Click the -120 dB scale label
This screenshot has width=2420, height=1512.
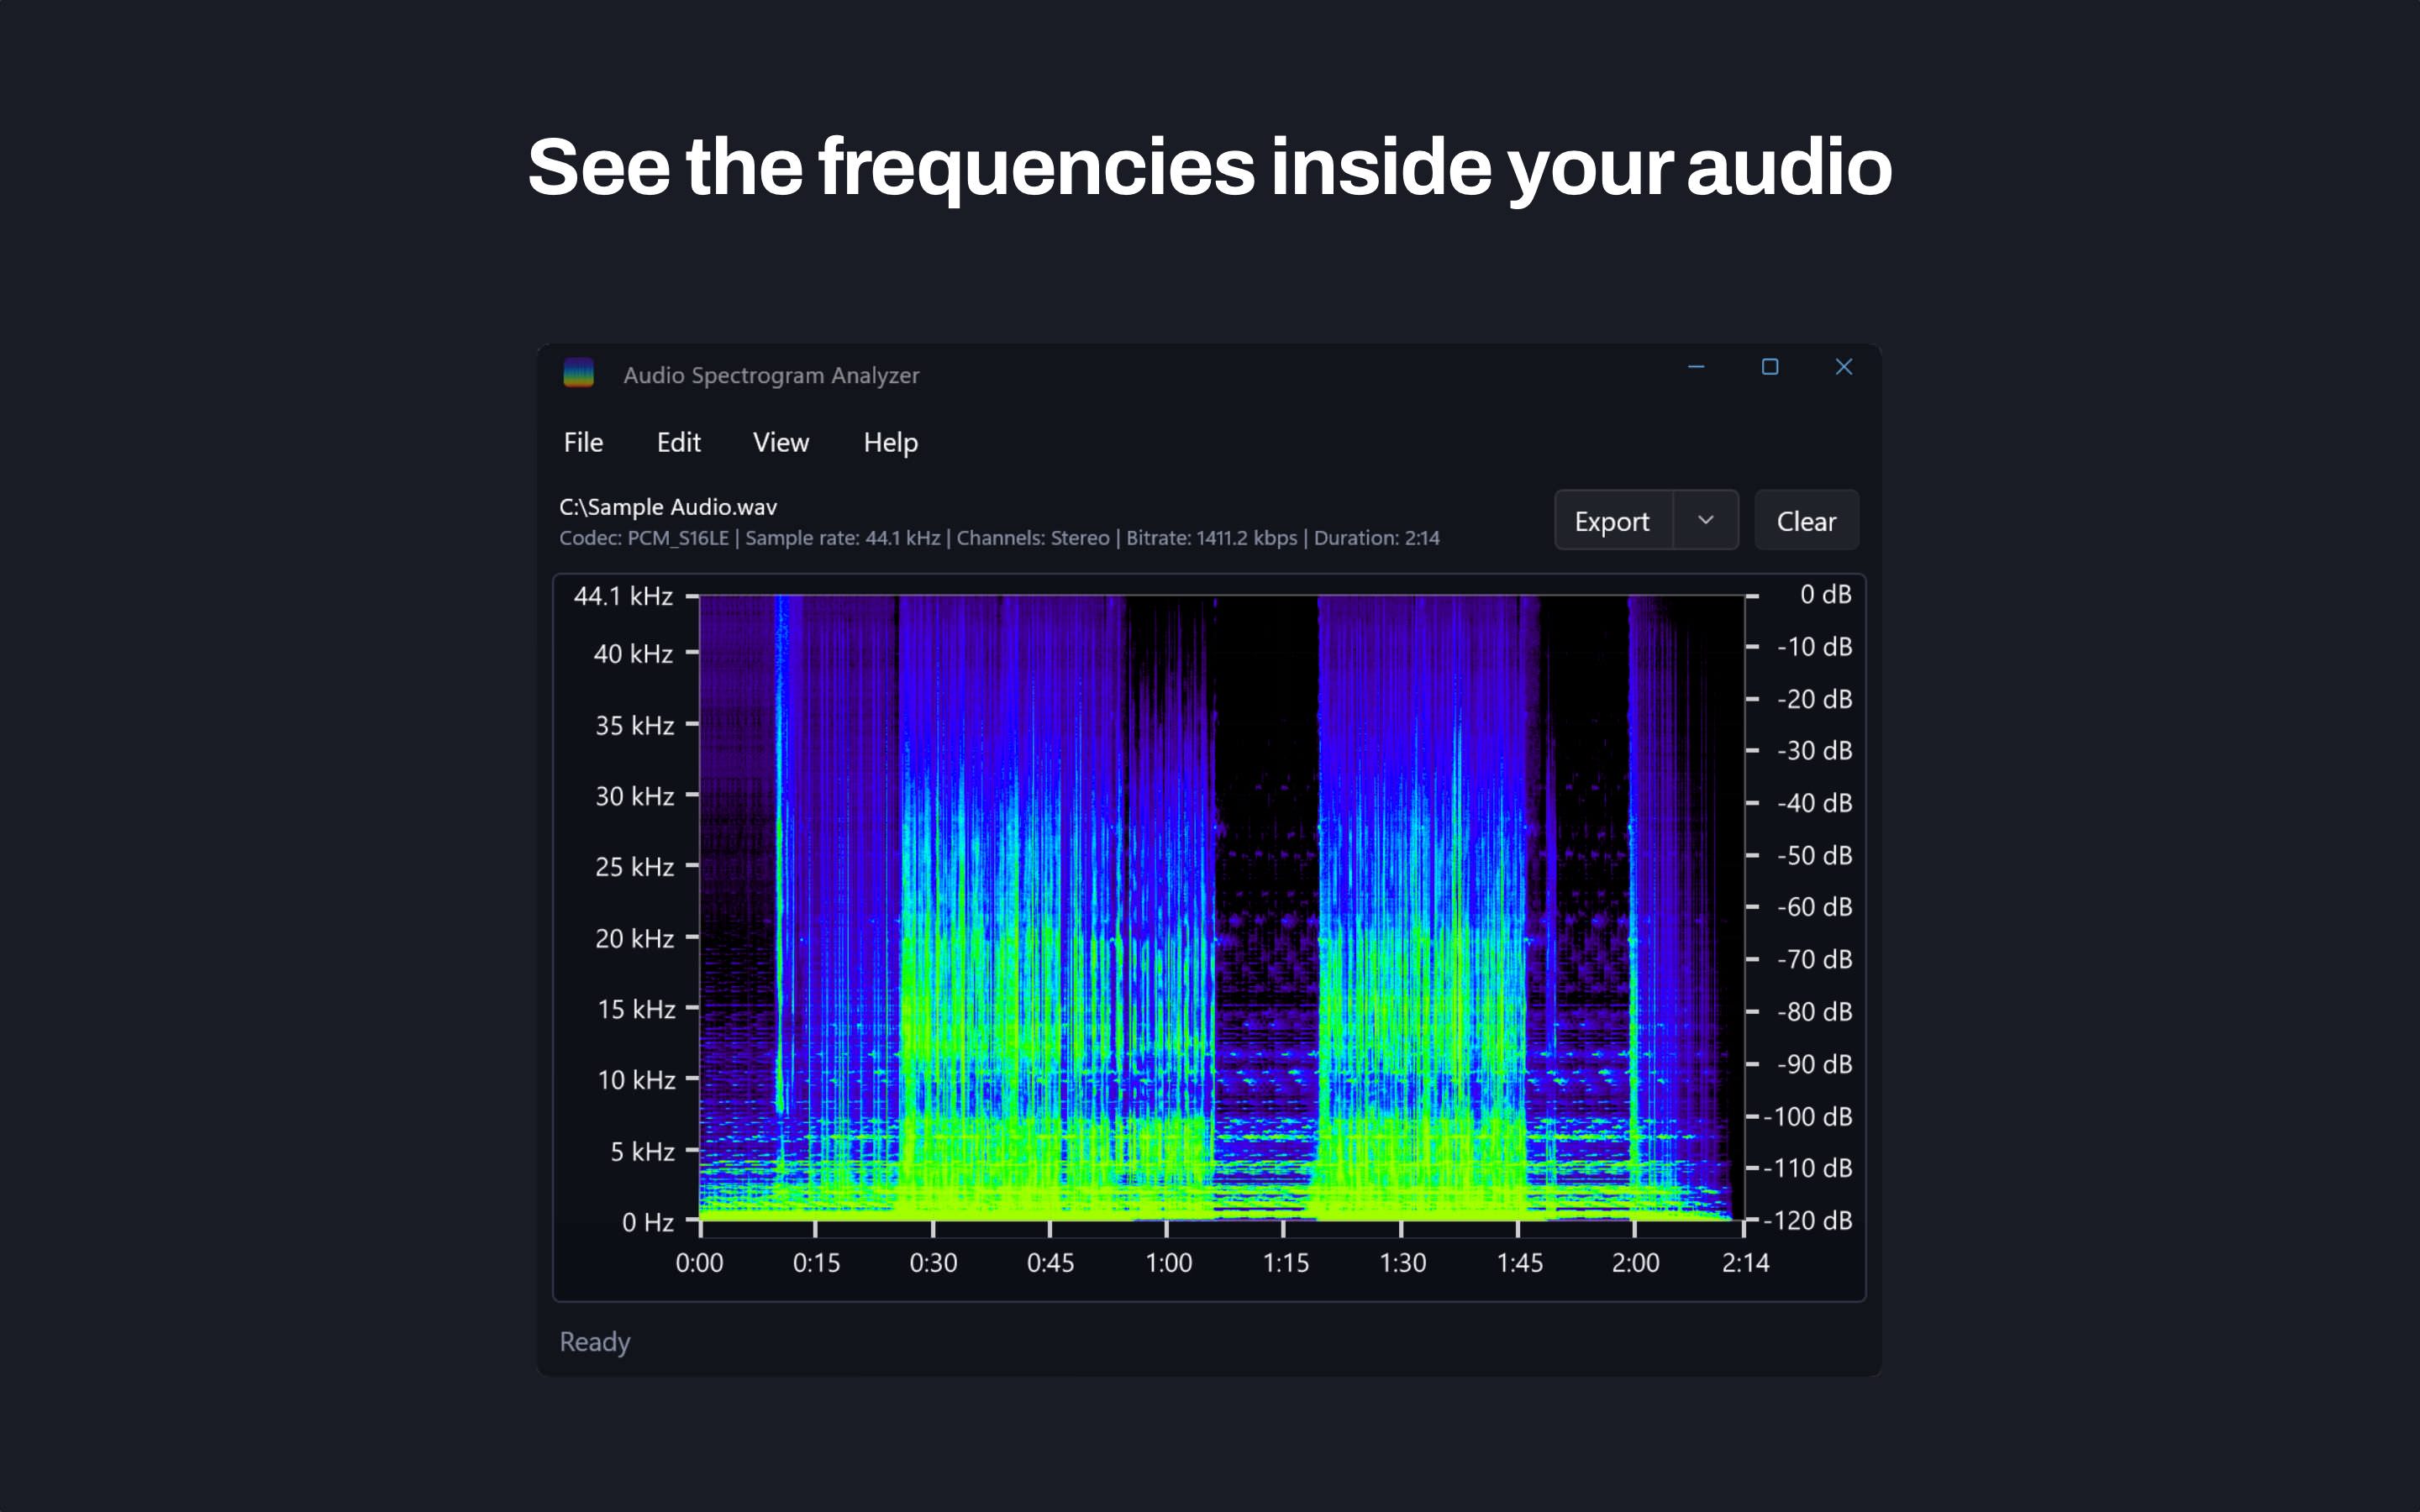click(x=1807, y=1220)
